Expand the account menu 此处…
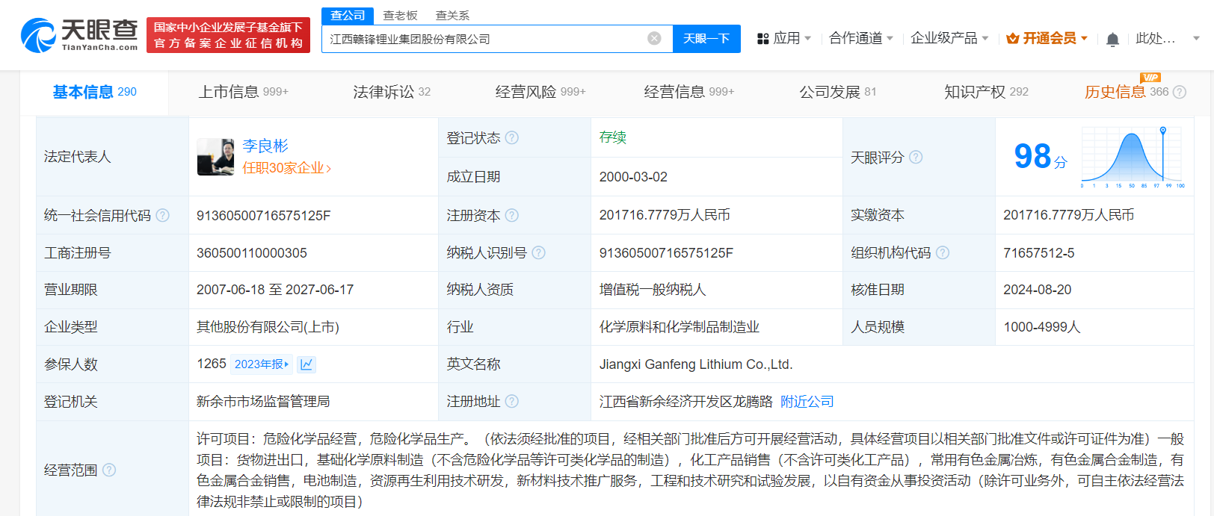 (1196, 38)
